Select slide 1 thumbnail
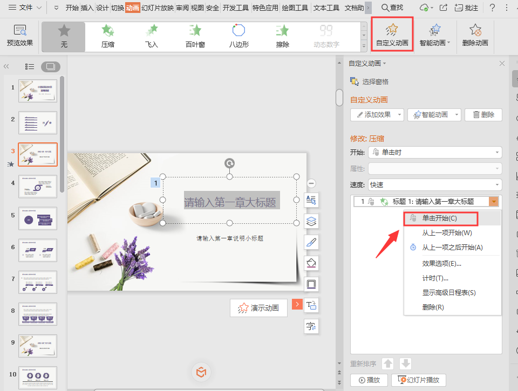Image resolution: width=518 pixels, height=391 pixels. pyautogui.click(x=38, y=91)
